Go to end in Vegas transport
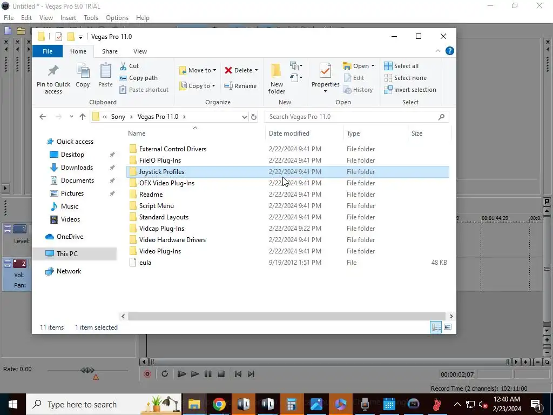The width and height of the screenshot is (553, 415). (251, 374)
